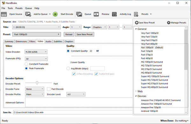The image size is (191, 124).
Task: Click the Encoder Preset slider handle
Action: [37, 83]
